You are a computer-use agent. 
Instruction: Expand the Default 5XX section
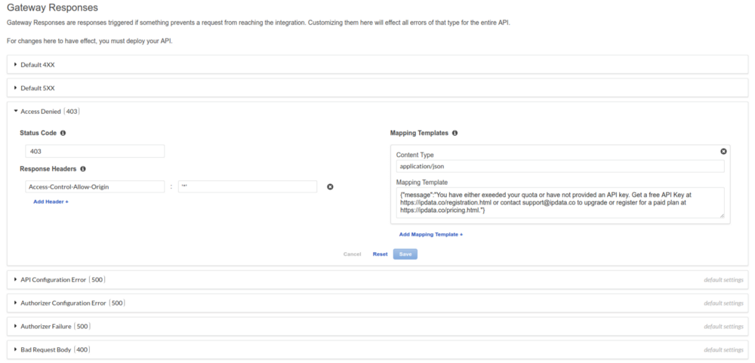(x=377, y=88)
